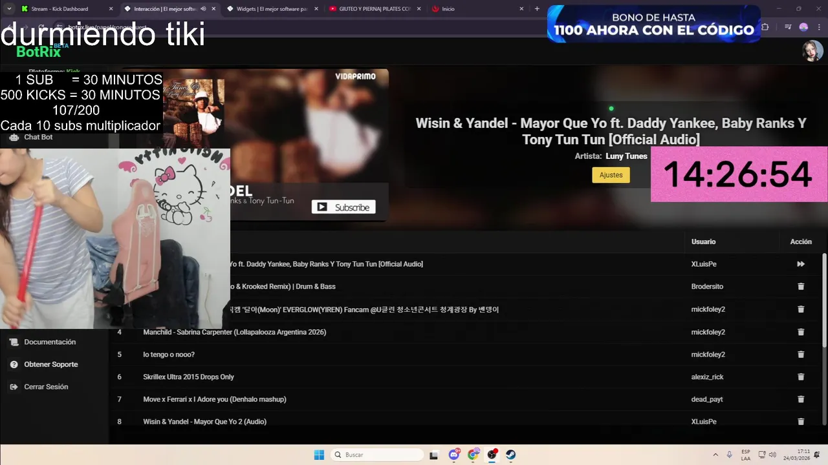Viewport: 828px width, 465px height.
Task: Remove the Skrillex Ultra 2015 request
Action: (x=801, y=377)
